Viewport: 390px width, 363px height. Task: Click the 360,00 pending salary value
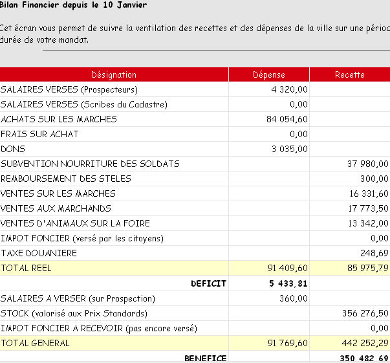[x=294, y=298]
